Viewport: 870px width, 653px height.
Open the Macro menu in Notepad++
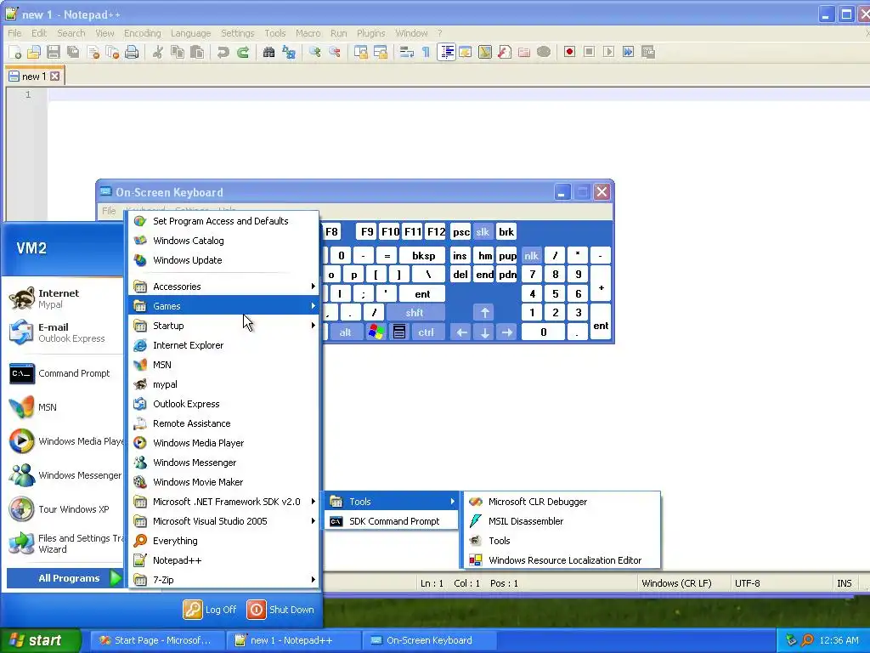(308, 33)
